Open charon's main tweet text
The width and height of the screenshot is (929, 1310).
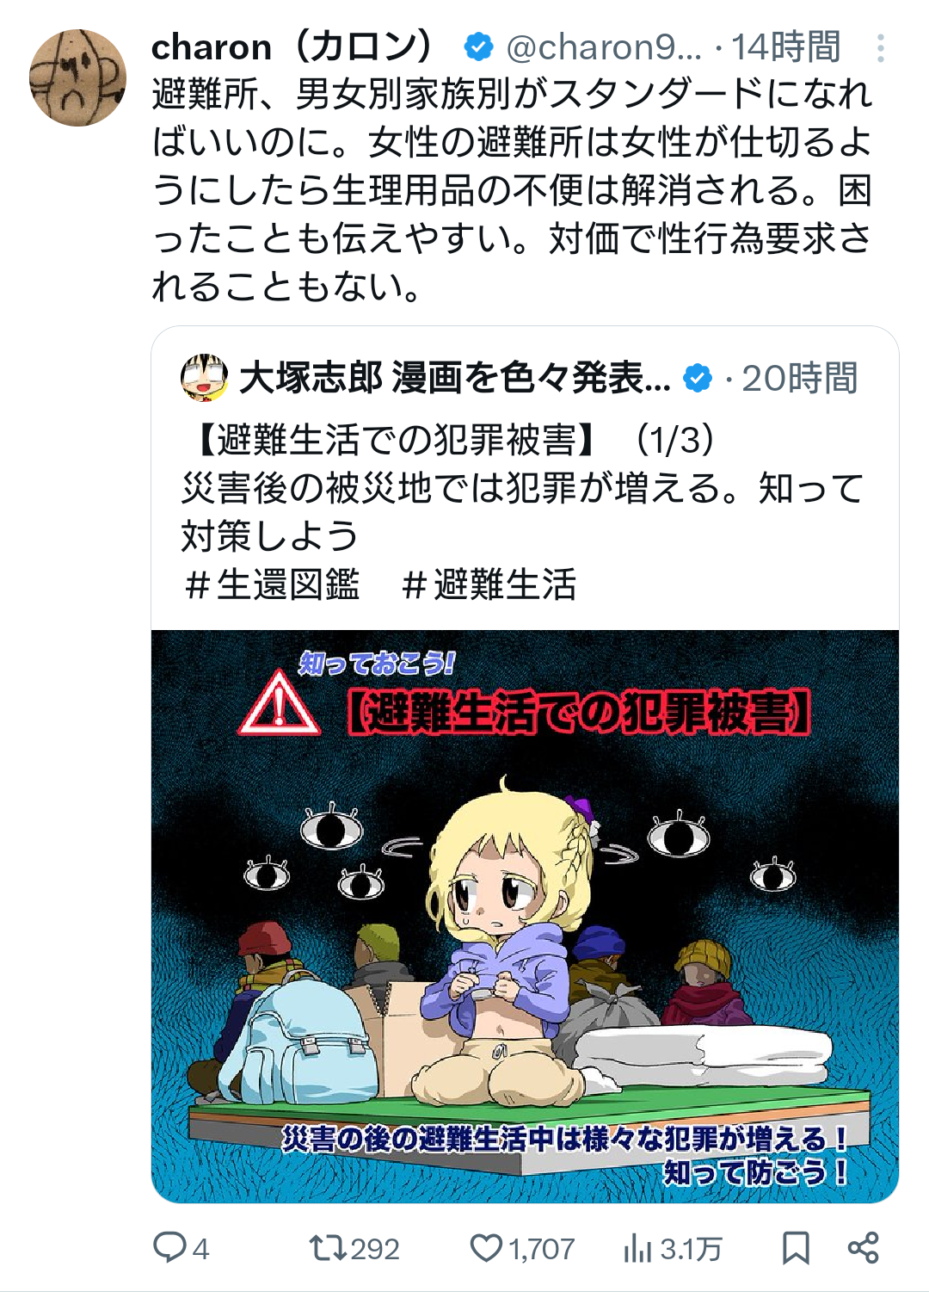512,190
